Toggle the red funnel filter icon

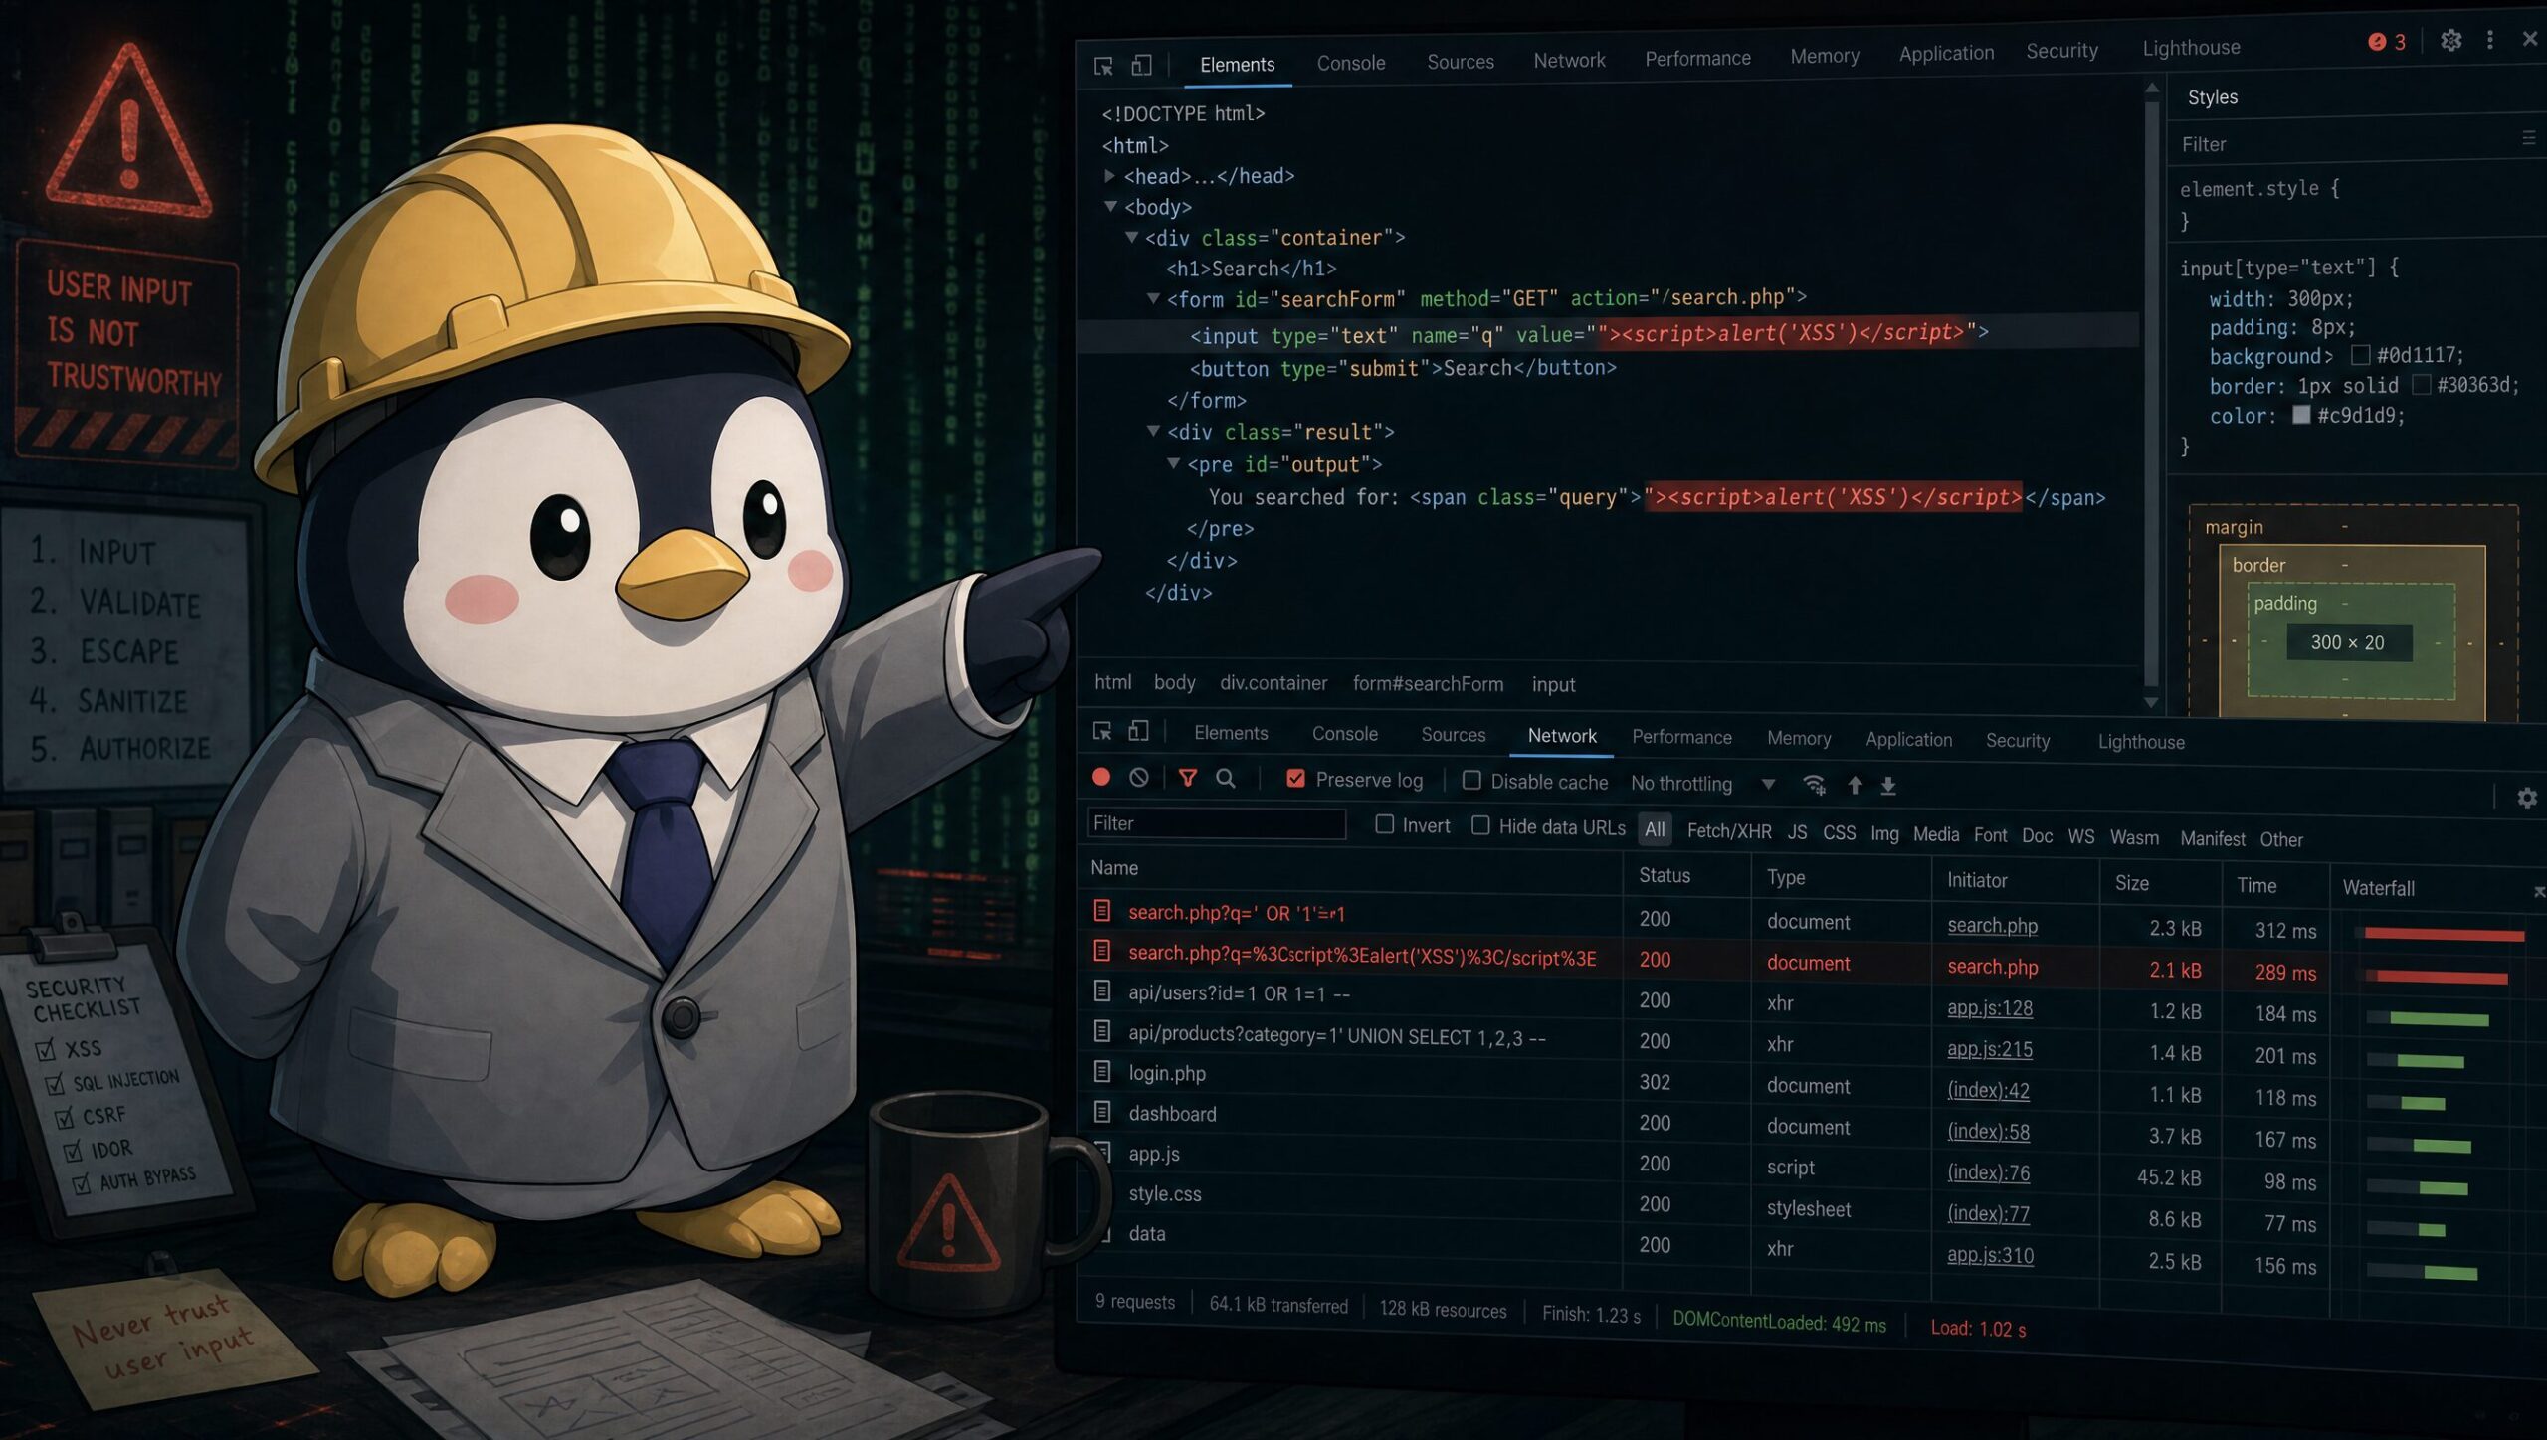(x=1188, y=778)
